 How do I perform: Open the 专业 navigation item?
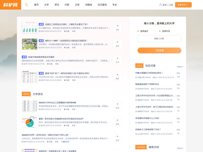tap(114, 5)
